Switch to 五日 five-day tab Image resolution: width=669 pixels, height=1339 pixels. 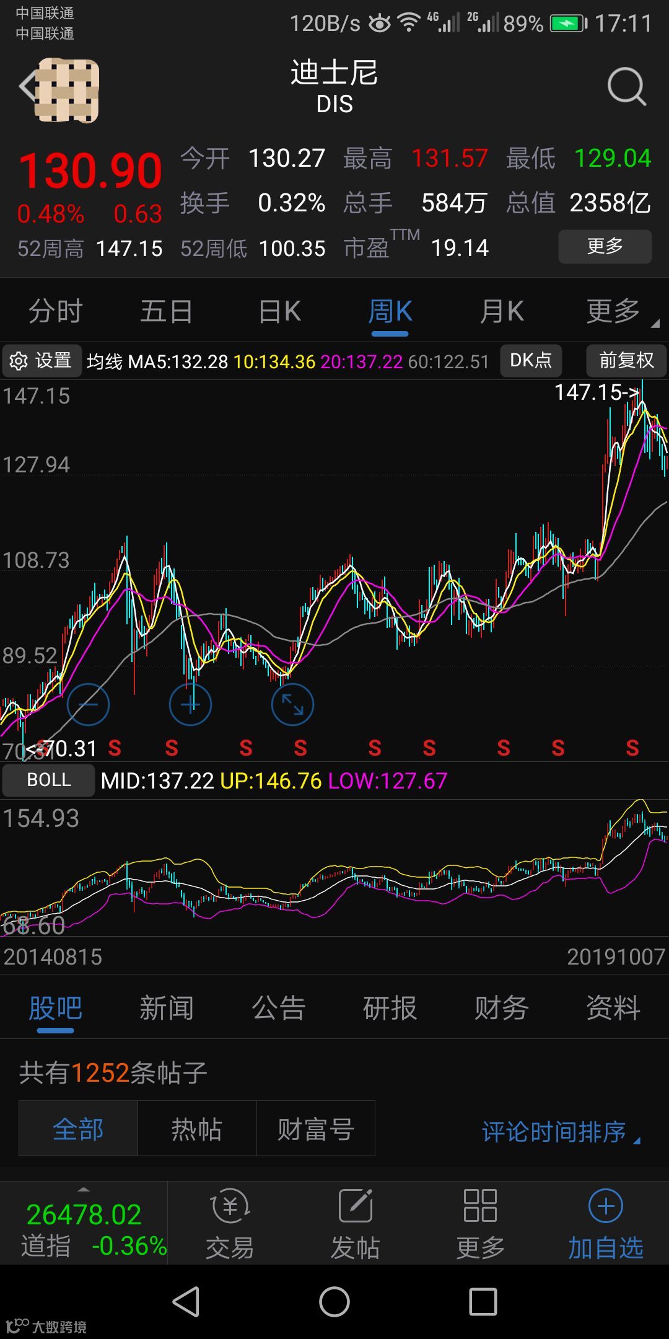167,311
